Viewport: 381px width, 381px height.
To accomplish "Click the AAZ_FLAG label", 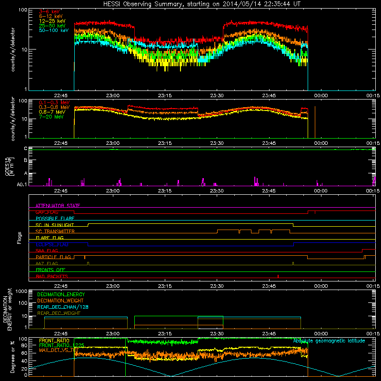I will click(x=47, y=263).
